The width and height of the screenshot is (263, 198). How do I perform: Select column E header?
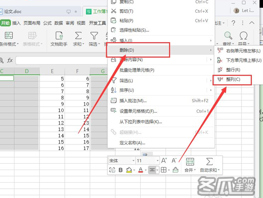52,71
